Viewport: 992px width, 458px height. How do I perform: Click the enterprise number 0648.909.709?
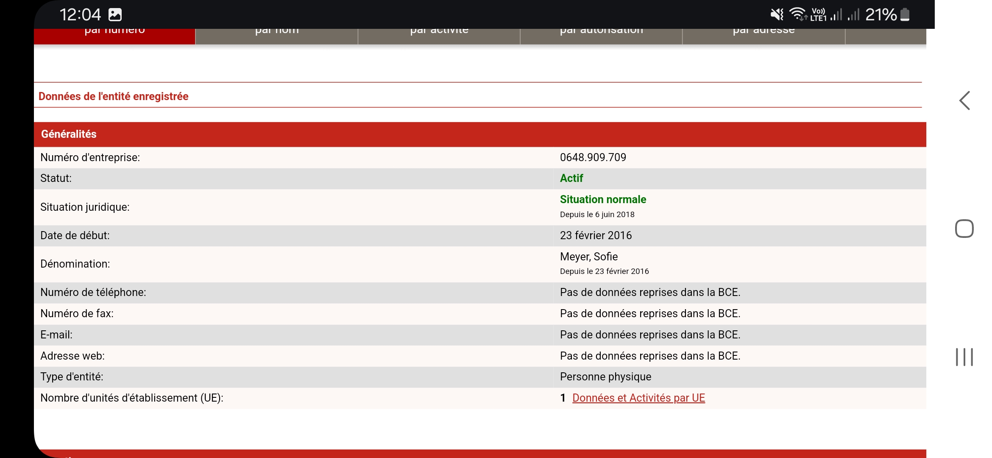(x=593, y=157)
